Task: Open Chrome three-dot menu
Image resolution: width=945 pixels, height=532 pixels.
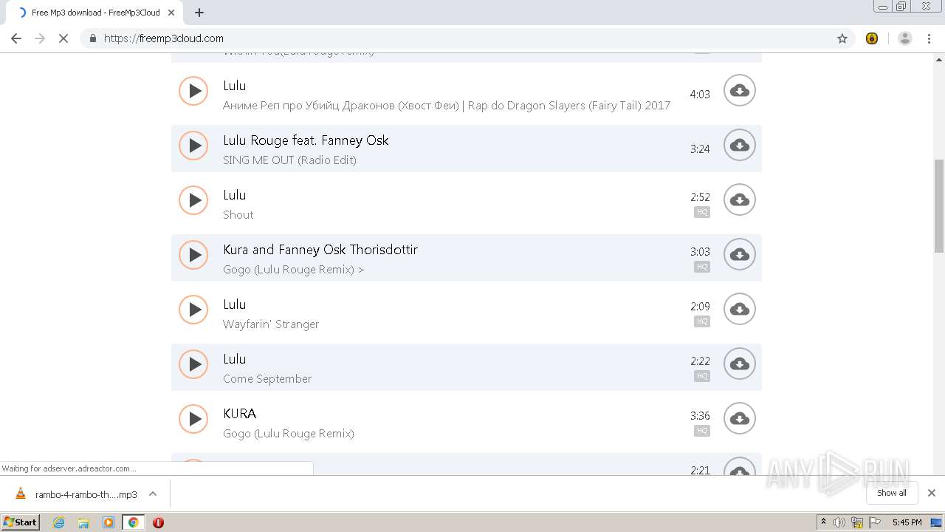Action: pyautogui.click(x=929, y=38)
